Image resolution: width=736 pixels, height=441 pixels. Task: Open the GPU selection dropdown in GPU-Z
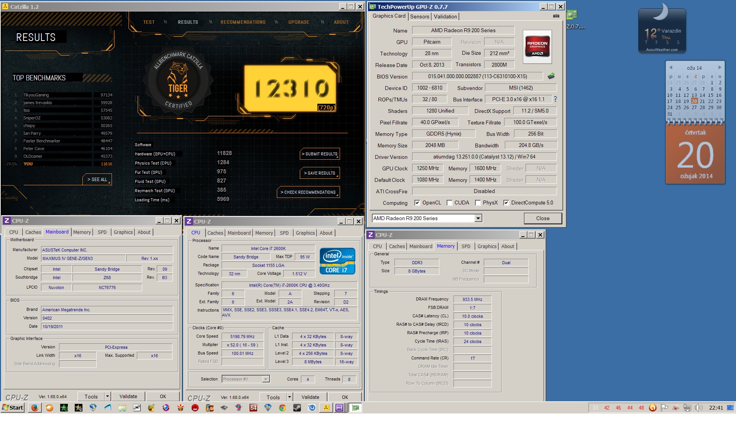tap(478, 218)
